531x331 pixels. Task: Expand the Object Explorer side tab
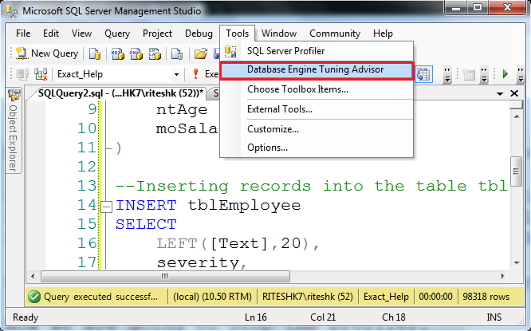pyautogui.click(x=14, y=131)
